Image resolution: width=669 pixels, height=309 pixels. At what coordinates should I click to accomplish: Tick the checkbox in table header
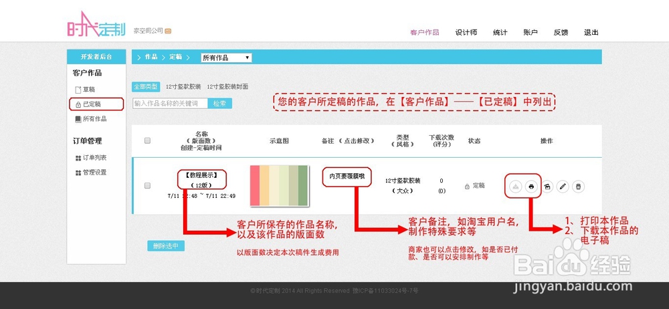pos(148,140)
